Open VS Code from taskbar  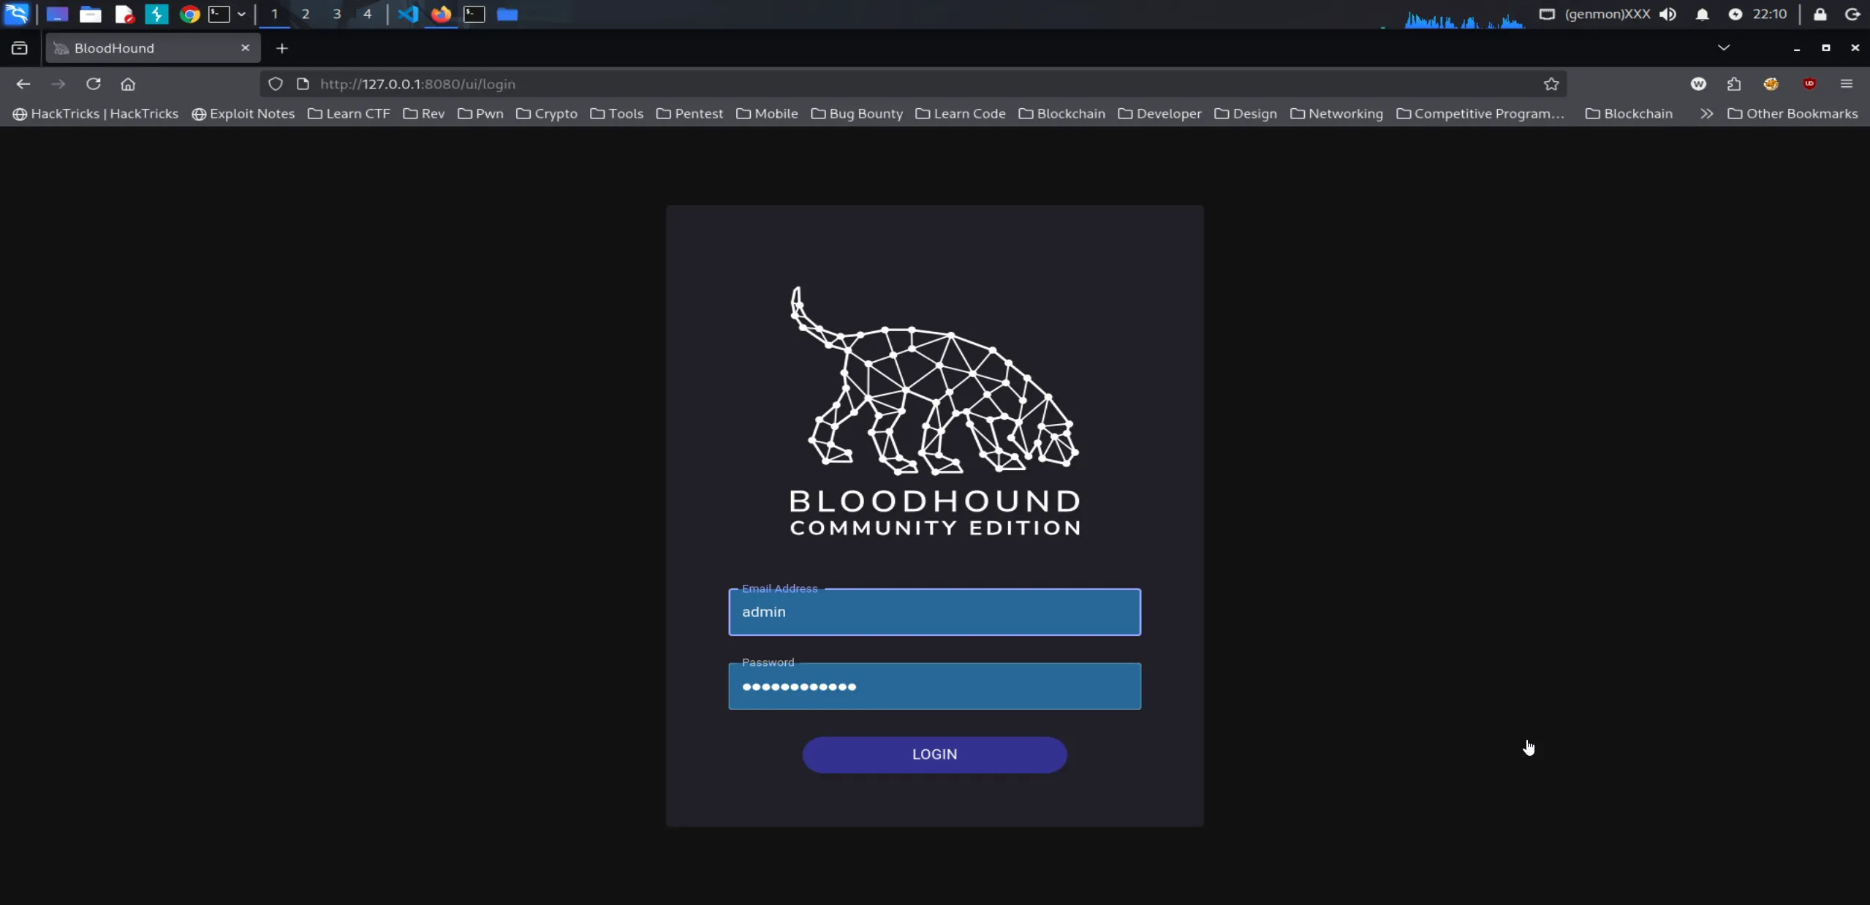(408, 14)
